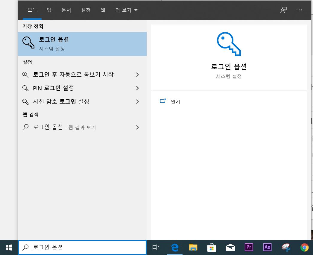Image resolution: width=313 pixels, height=255 pixels.
Task: Click 시스템 설정 subtitle in preview pane
Action: click(x=229, y=76)
